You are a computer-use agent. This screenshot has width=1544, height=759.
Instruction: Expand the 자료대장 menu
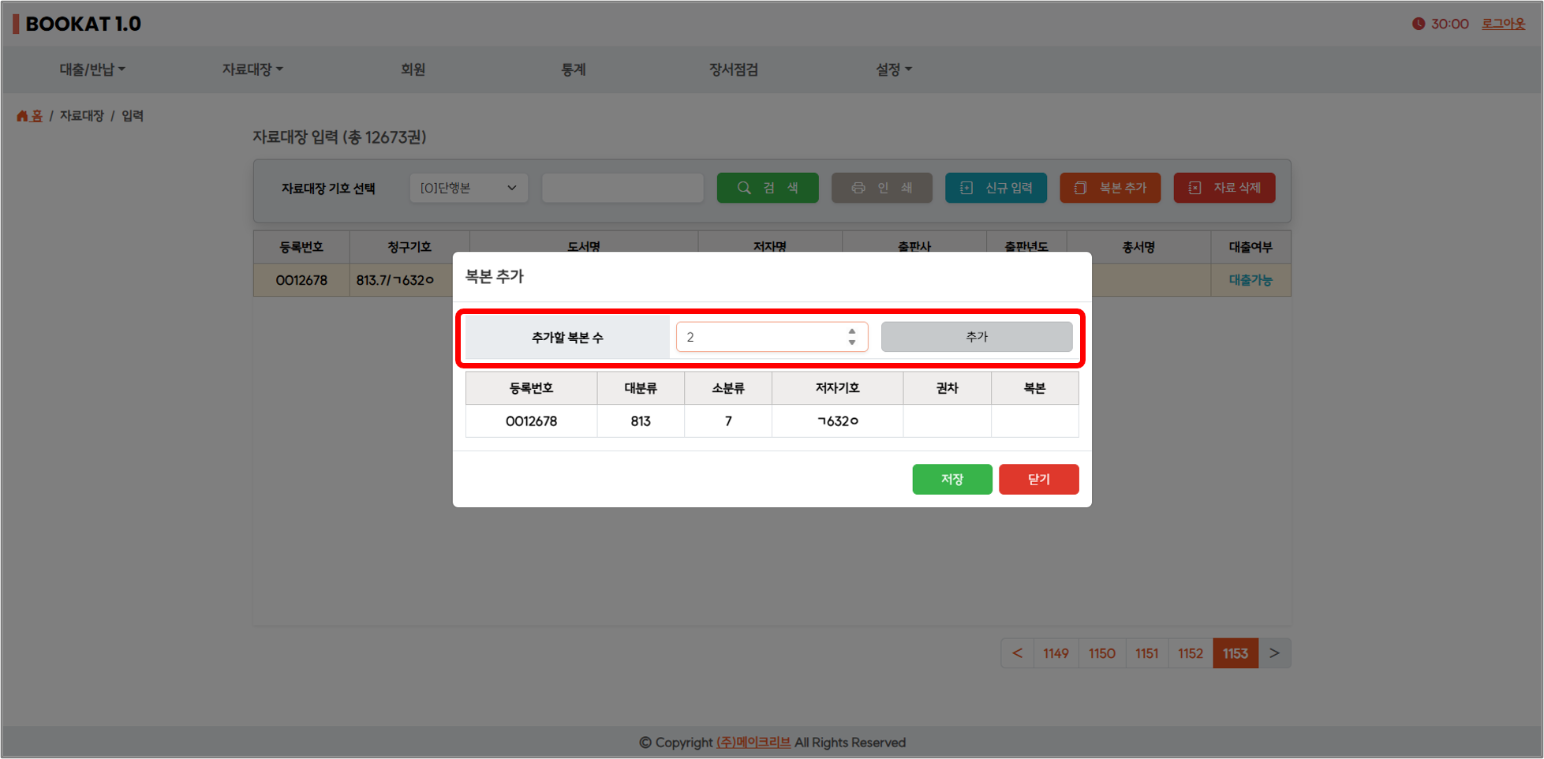click(252, 69)
